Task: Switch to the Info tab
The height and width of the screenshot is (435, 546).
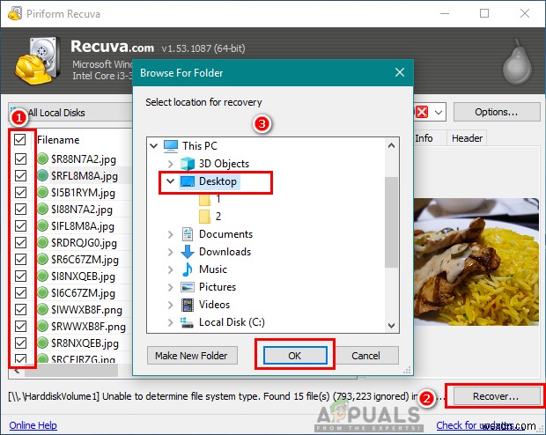Action: pyautogui.click(x=424, y=138)
